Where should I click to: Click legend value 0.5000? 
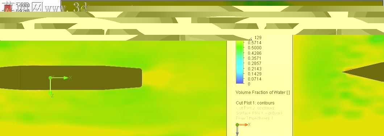pos(254,48)
